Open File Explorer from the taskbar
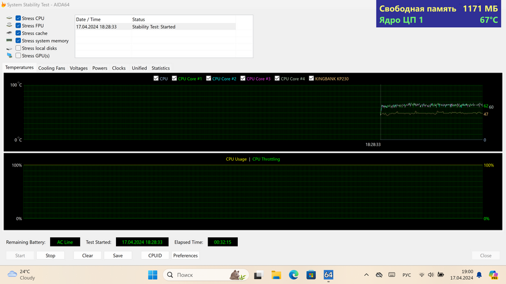The height and width of the screenshot is (284, 506). click(276, 275)
